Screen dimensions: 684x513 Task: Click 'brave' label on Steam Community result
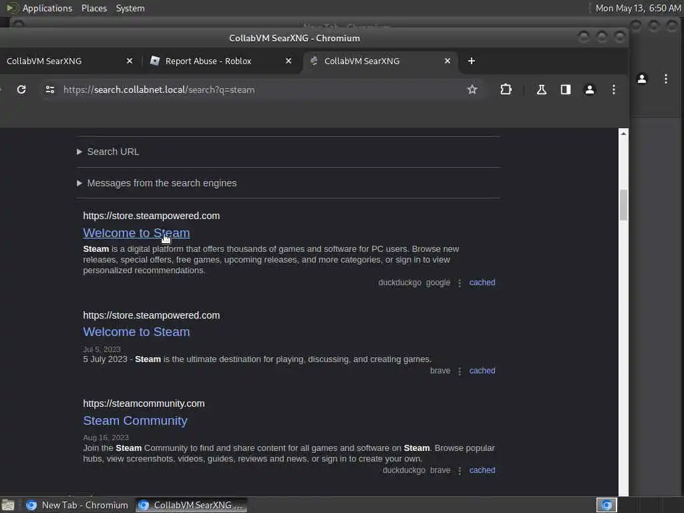coord(440,470)
